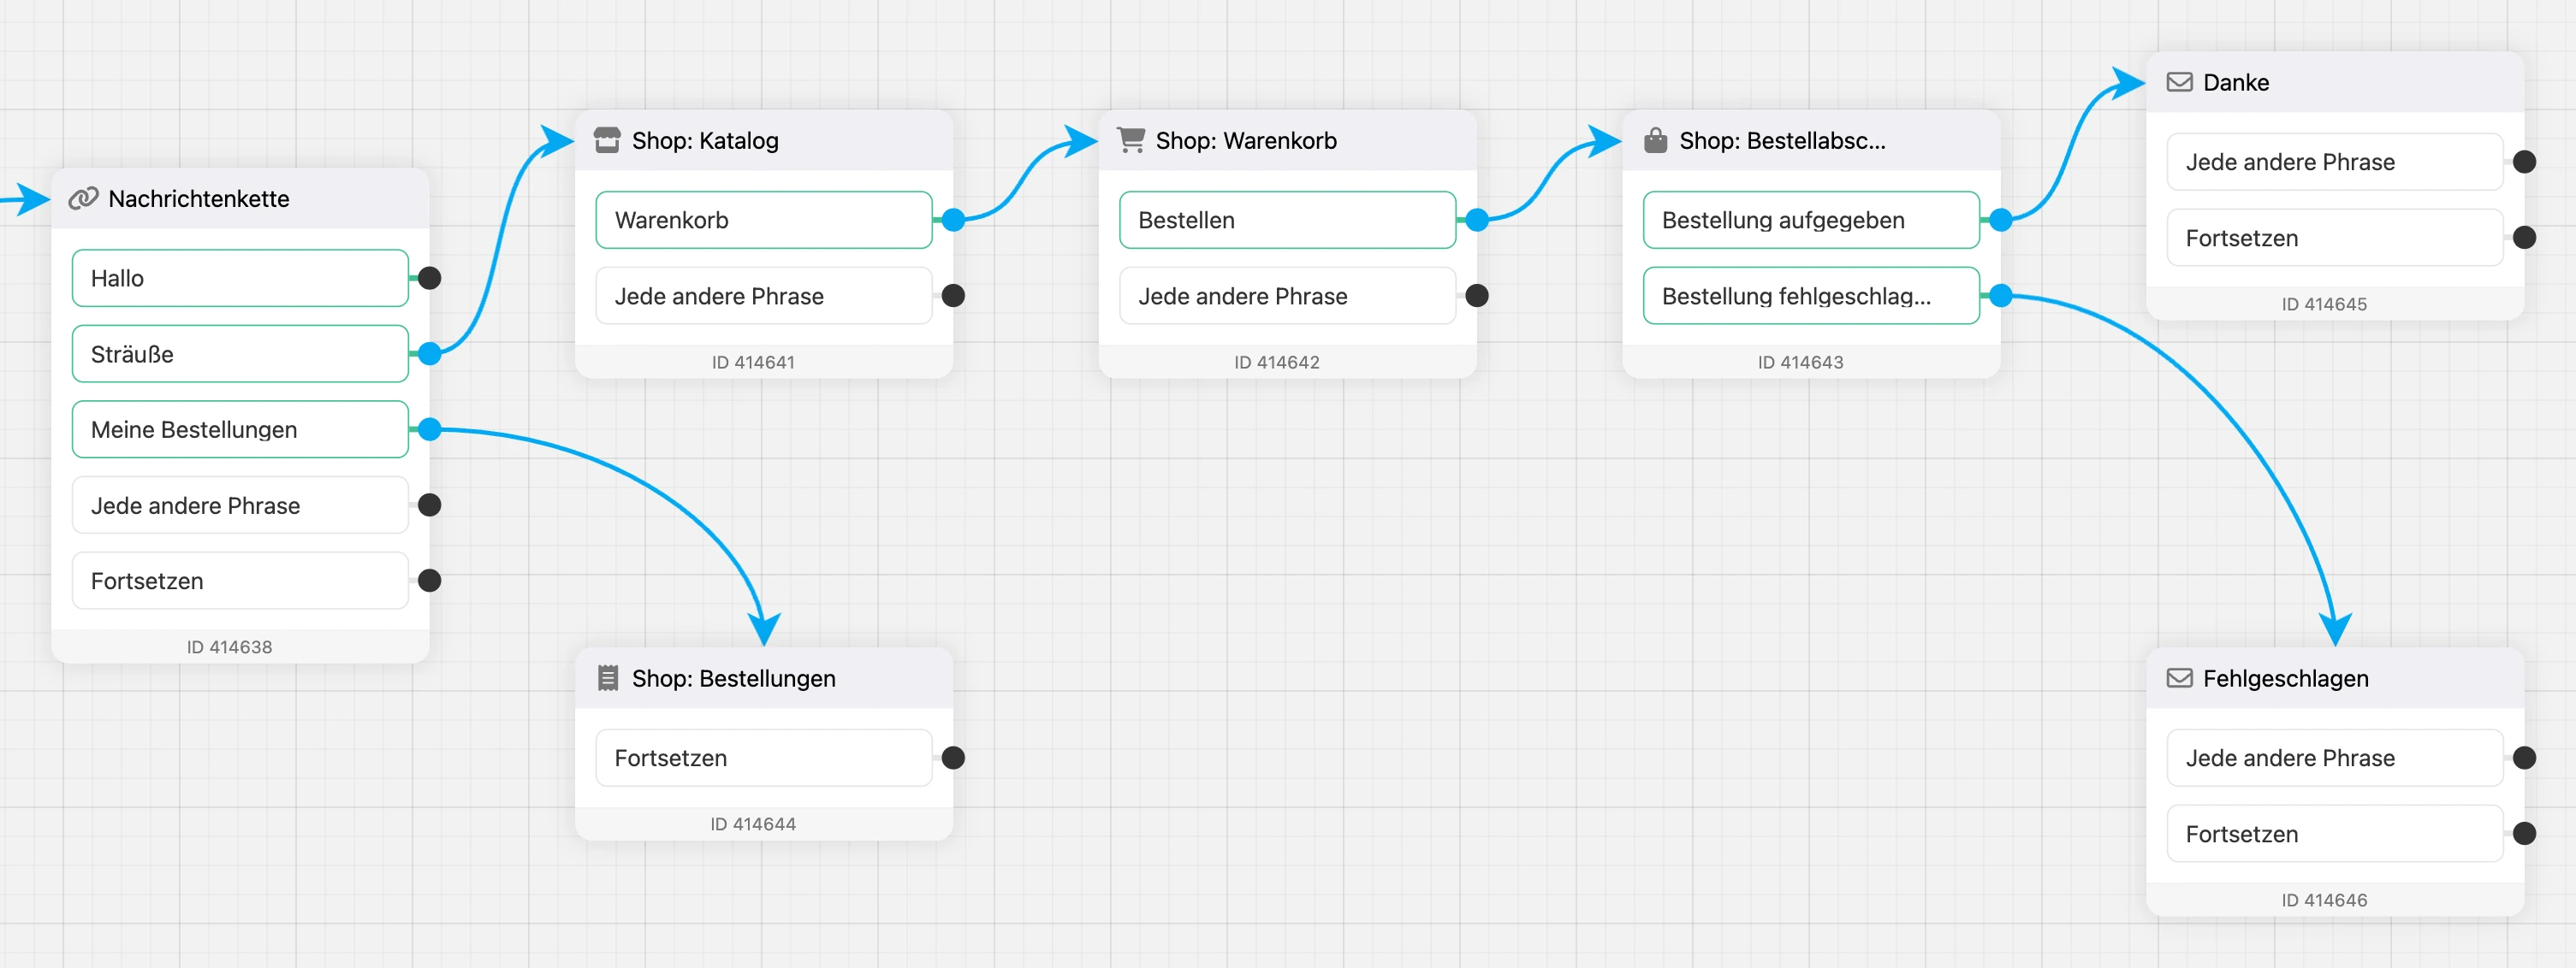The height and width of the screenshot is (968, 2576).
Task: Click the ID 414638 label
Action: coord(229,646)
